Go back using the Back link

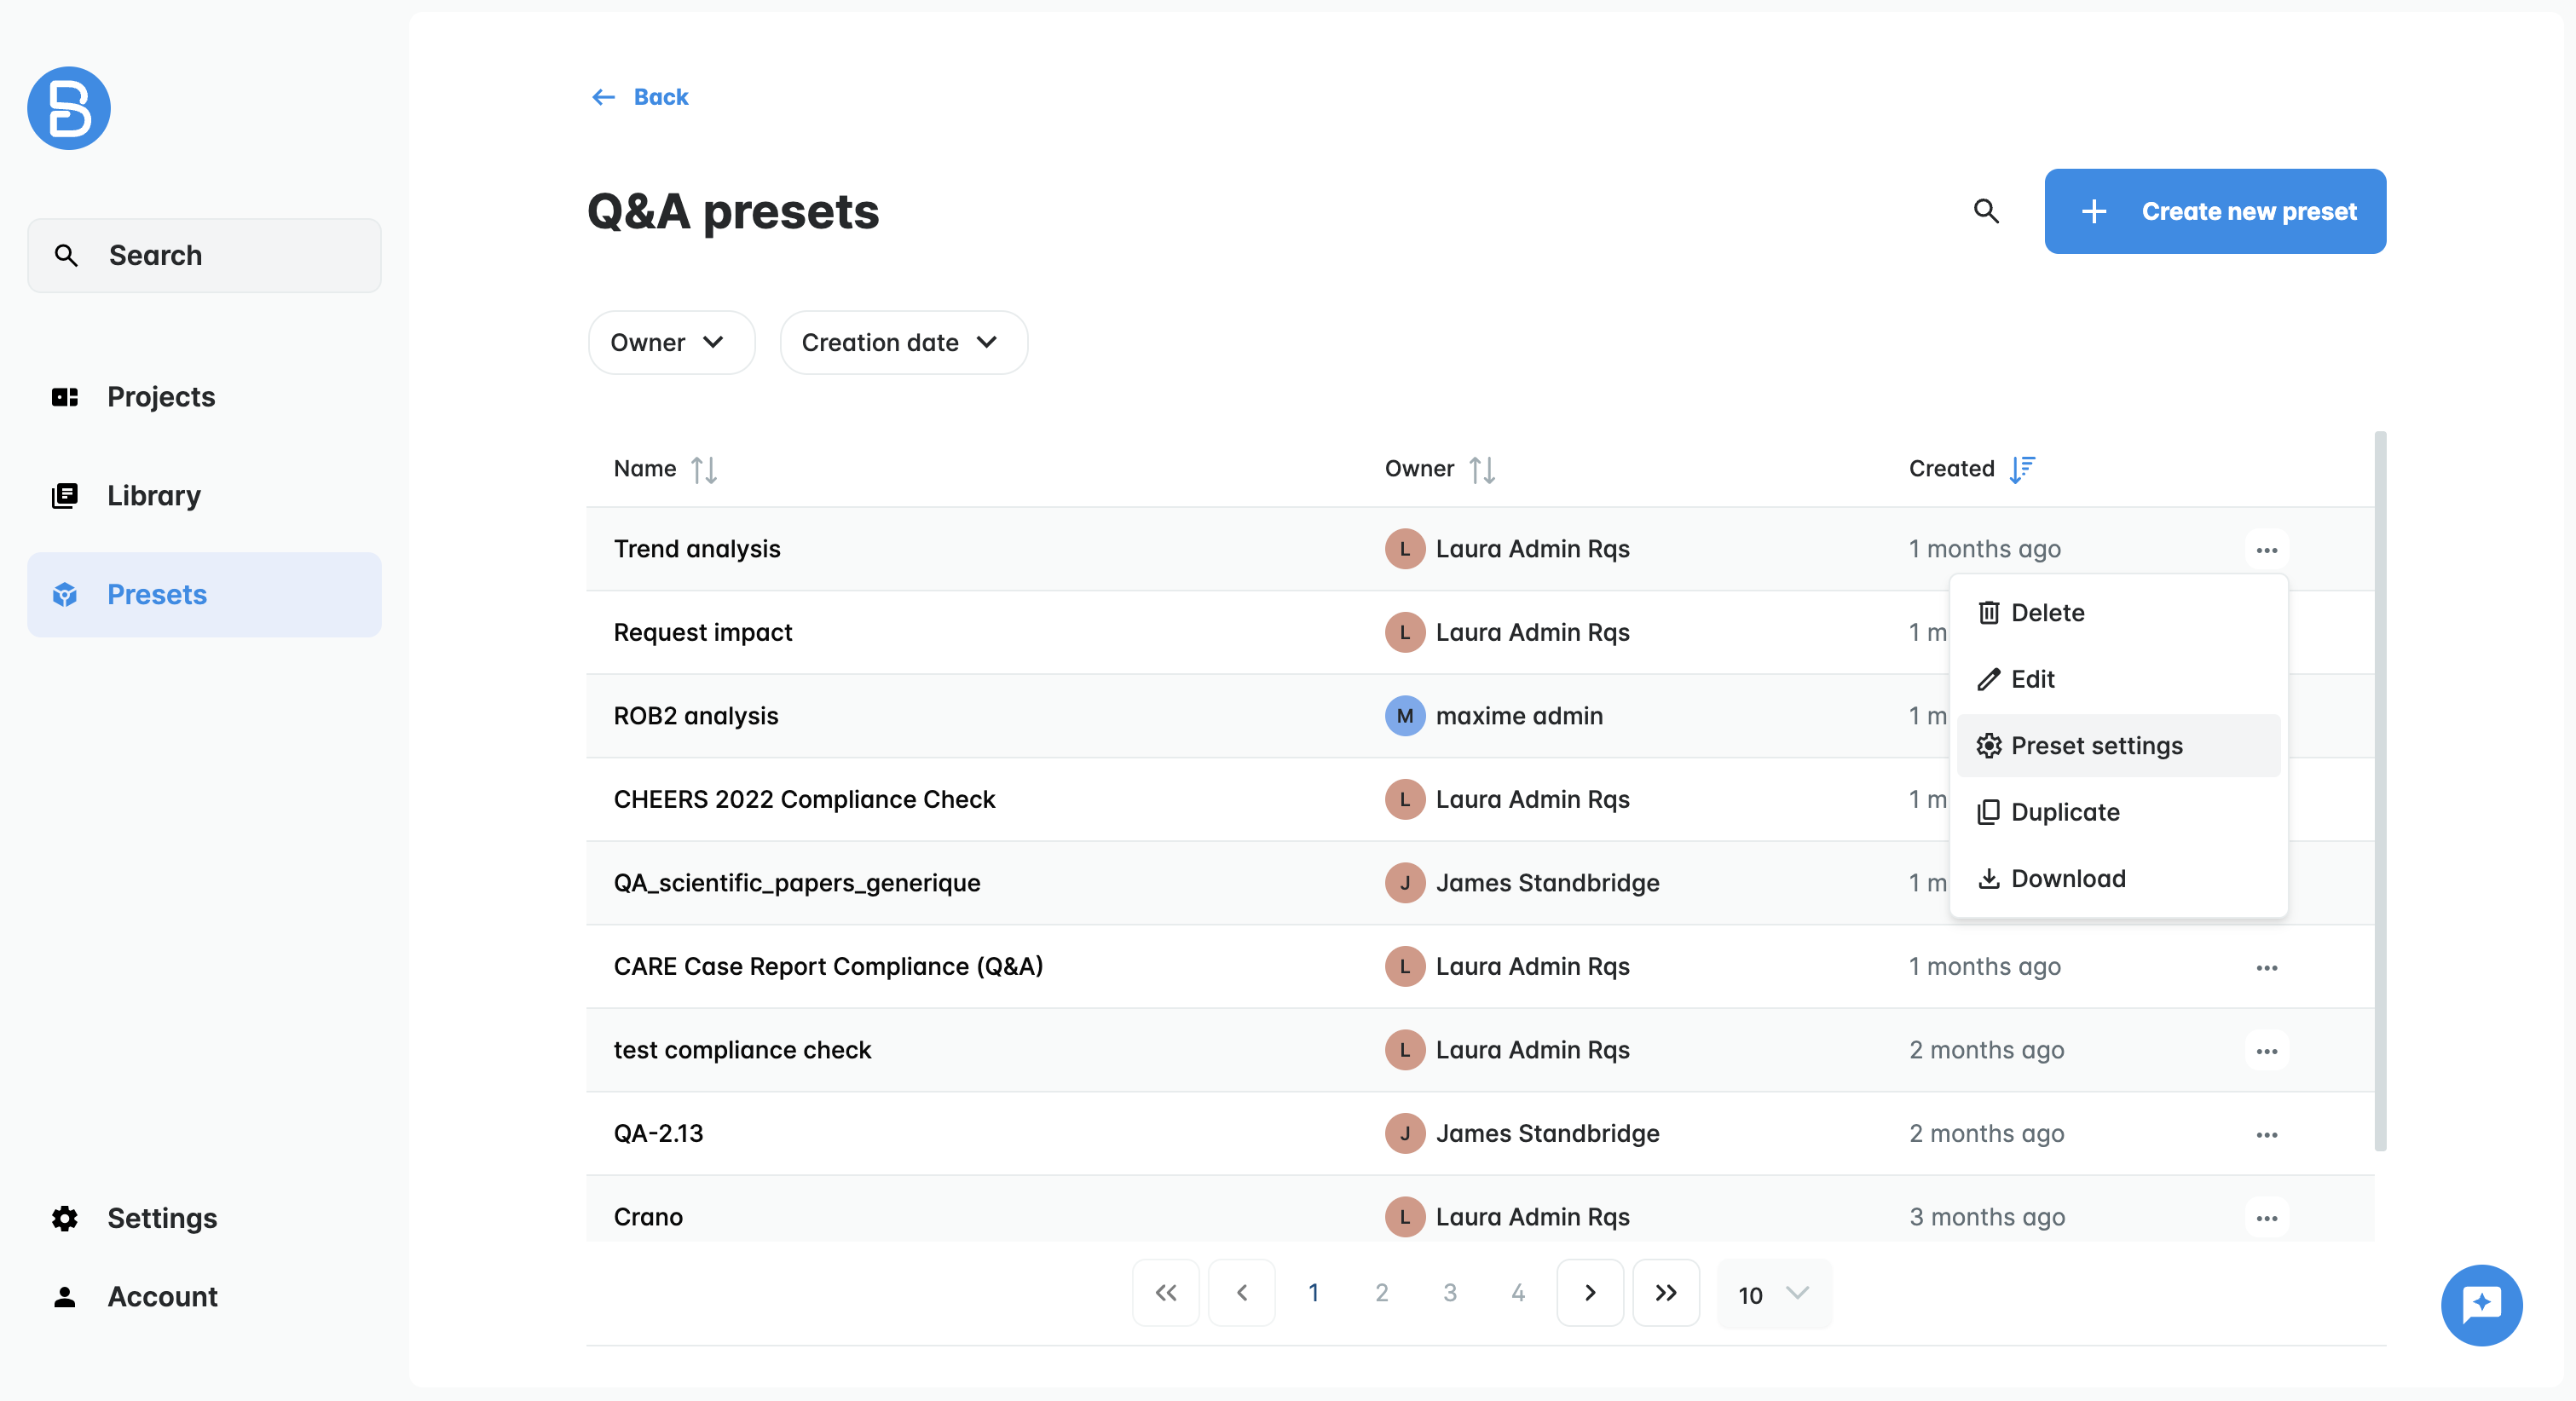tap(640, 97)
